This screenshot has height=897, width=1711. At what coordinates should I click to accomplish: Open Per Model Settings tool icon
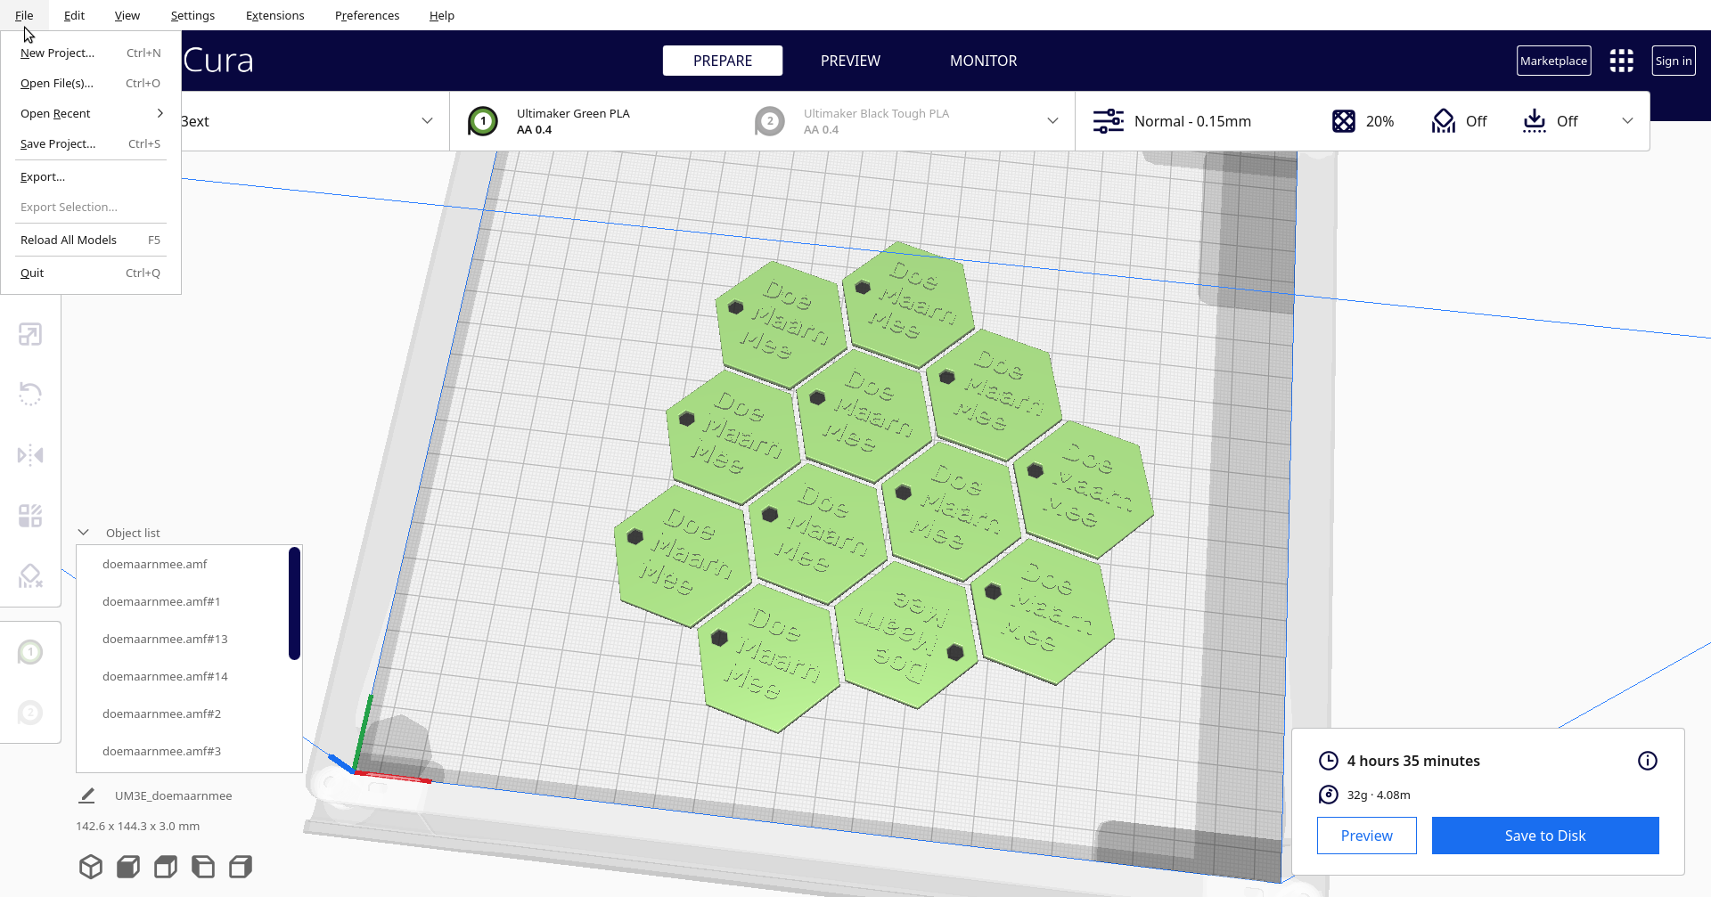30,516
